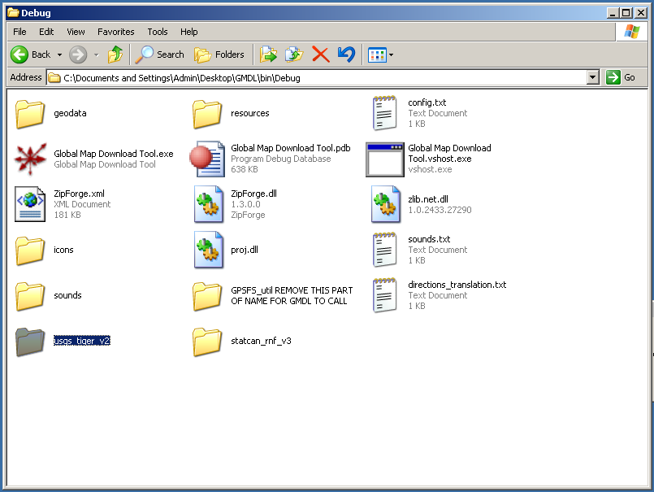Go up one folder level
This screenshot has height=492, width=654.
point(115,54)
